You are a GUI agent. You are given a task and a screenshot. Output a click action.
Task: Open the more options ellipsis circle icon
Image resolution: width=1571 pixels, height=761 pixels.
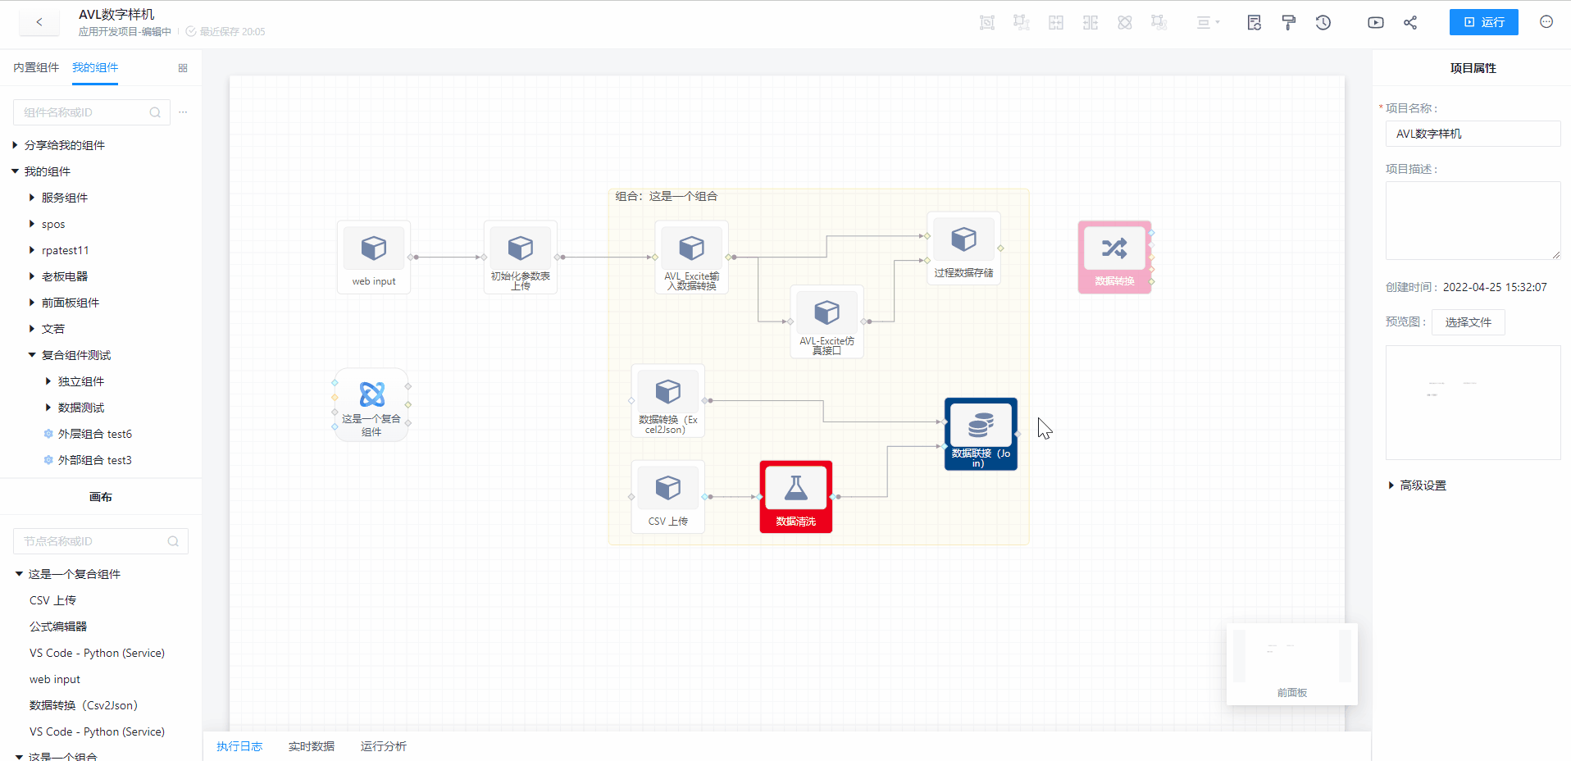point(1546,22)
